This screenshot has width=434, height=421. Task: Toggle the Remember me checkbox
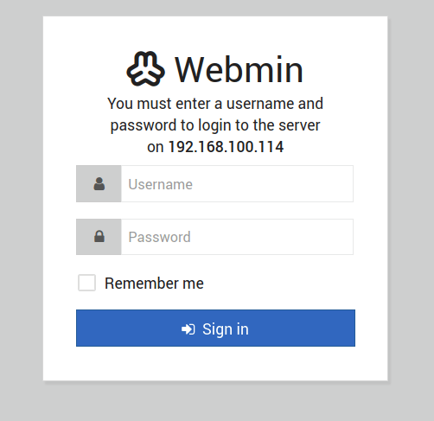coord(86,283)
